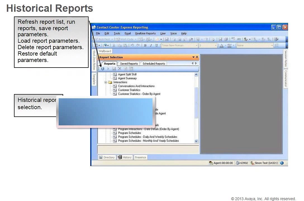This screenshot has height=201, width=304.
Task: Open the Help menu
Action: click(x=184, y=33)
